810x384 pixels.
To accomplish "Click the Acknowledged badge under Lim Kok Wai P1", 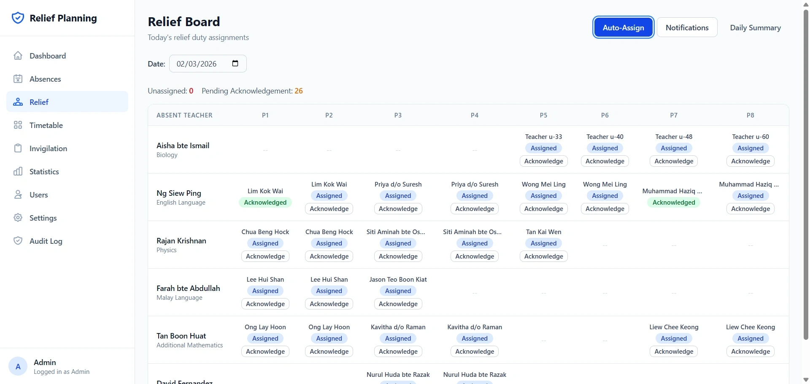I will (265, 203).
